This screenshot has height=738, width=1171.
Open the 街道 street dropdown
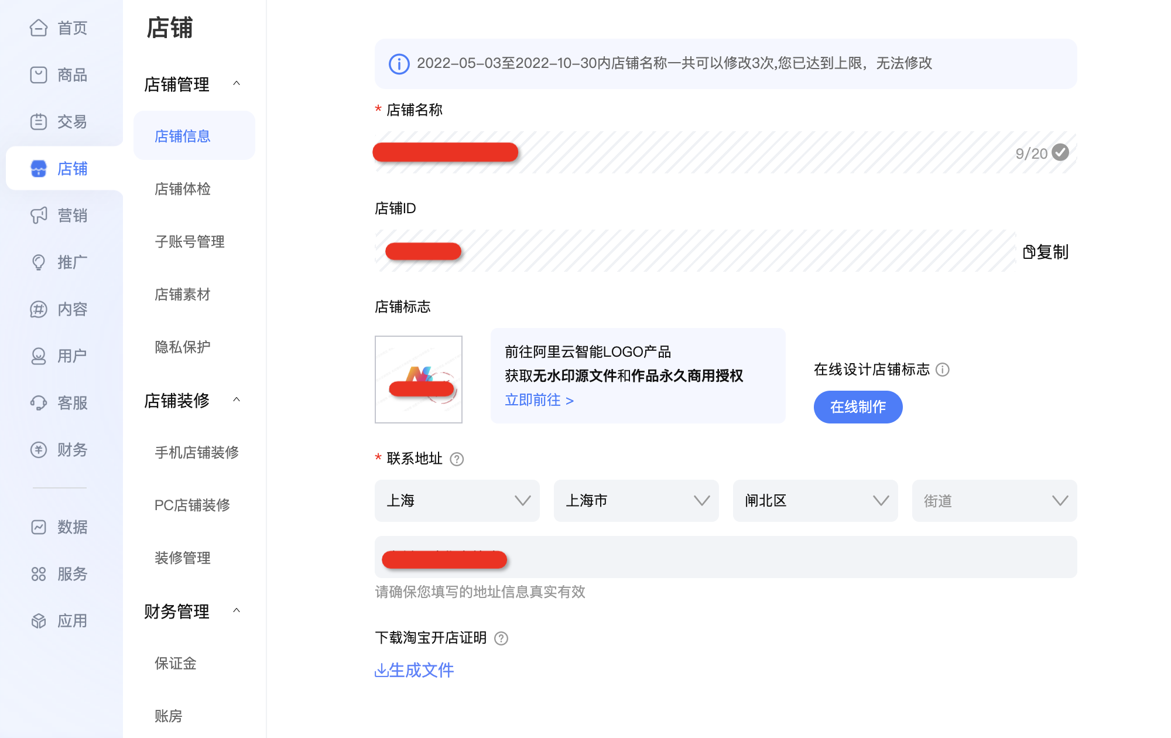click(995, 501)
